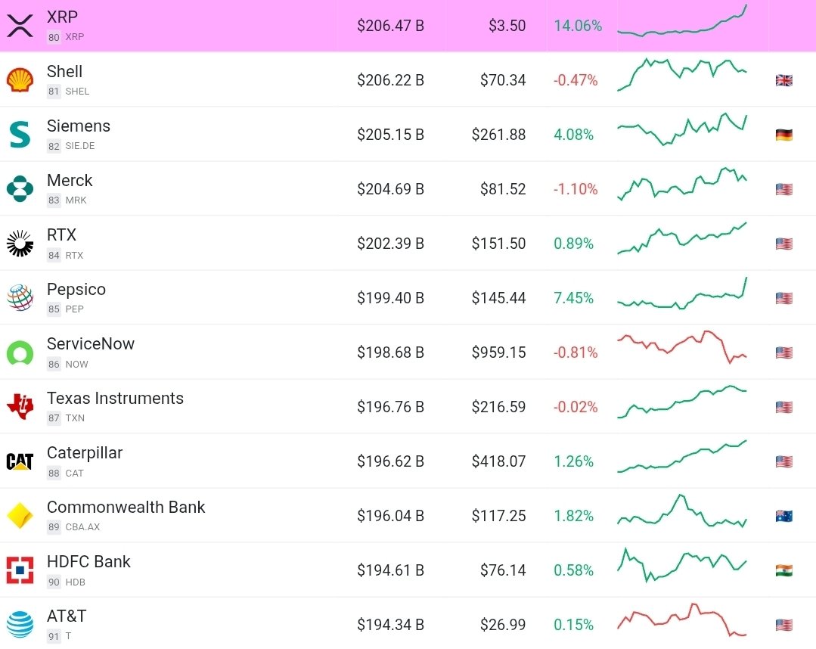Select the 14.06% change value

[578, 26]
